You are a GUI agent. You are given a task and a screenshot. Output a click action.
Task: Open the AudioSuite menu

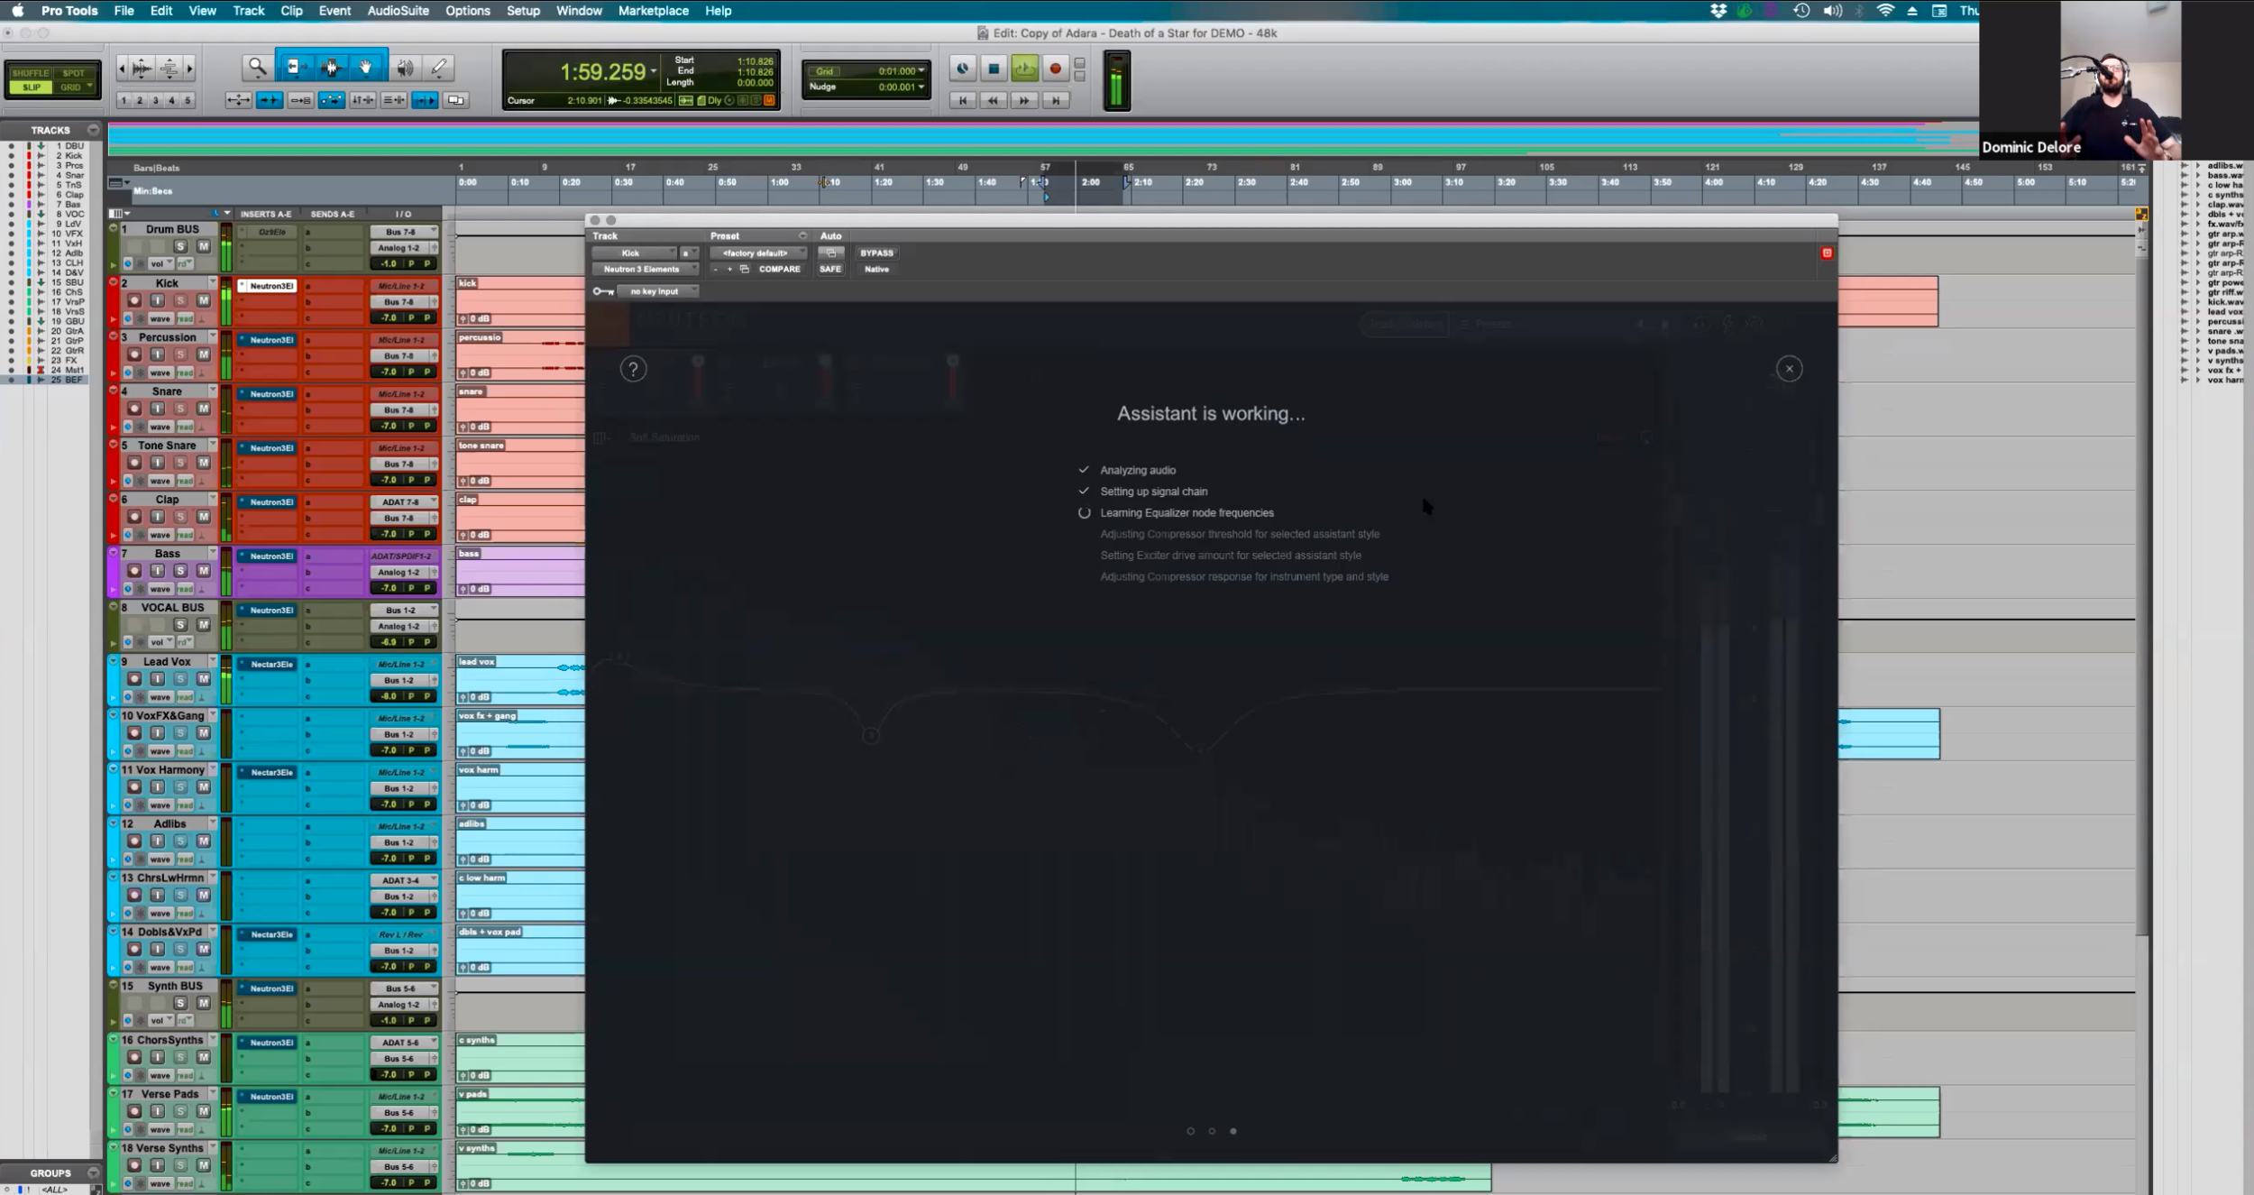pos(398,11)
